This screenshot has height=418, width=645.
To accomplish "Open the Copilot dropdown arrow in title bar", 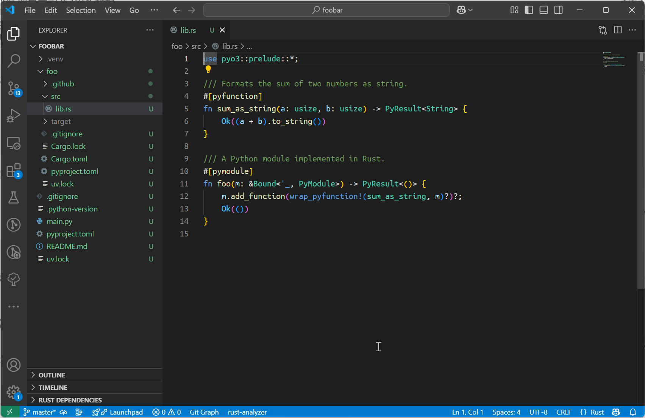I will (470, 10).
